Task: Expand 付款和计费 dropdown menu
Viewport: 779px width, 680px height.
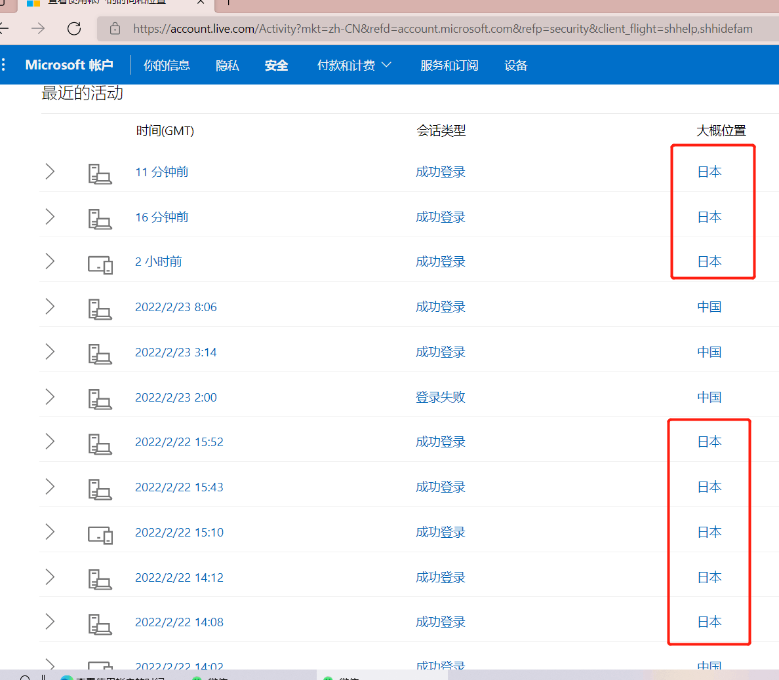Action: click(x=354, y=65)
